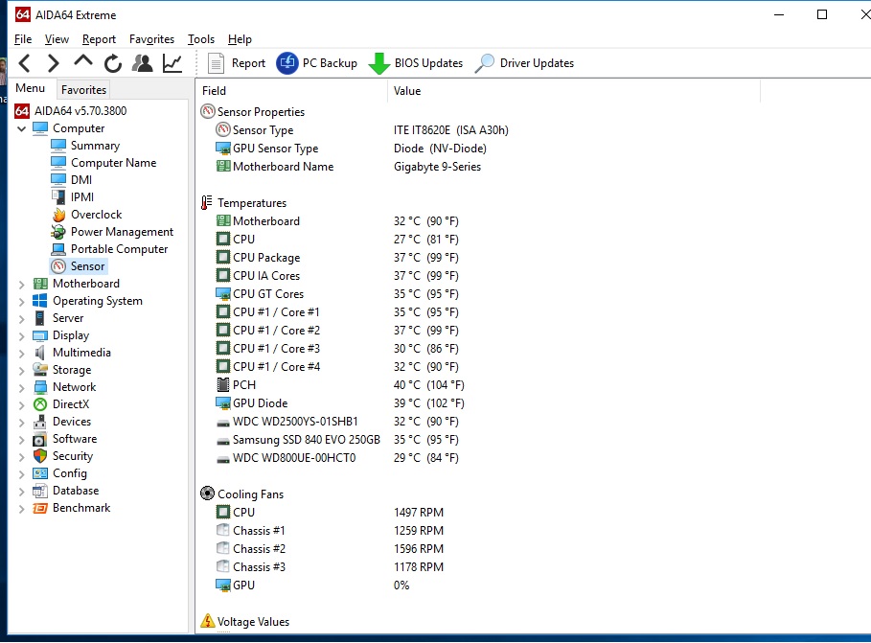The height and width of the screenshot is (643, 871).
Task: Select the Motherboard Name row
Action: coord(348,167)
